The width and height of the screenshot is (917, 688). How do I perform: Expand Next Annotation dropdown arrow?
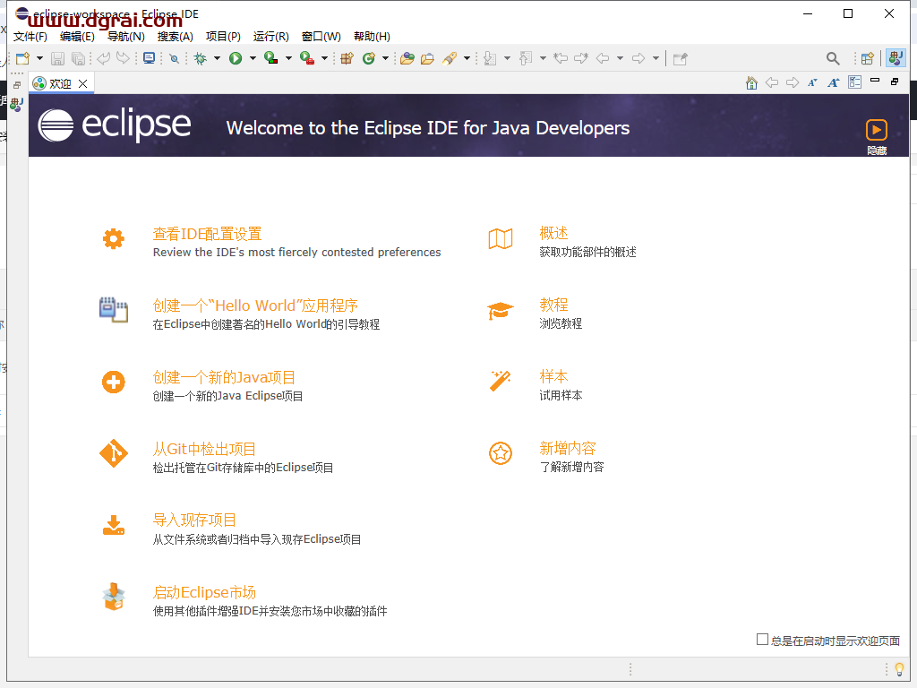[507, 58]
